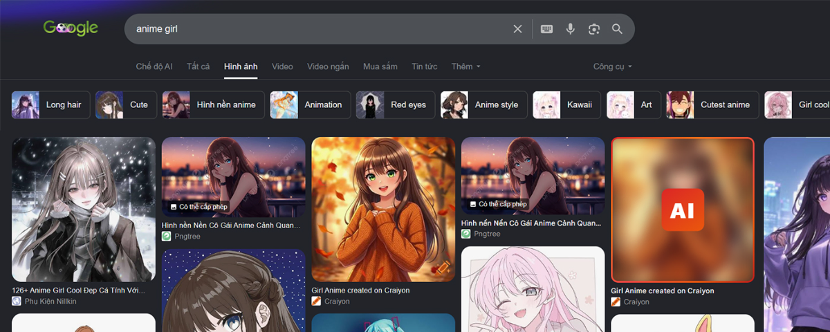Viewport: 830px width, 332px height.
Task: Switch to Chế độ AI tab
Action: (x=154, y=66)
